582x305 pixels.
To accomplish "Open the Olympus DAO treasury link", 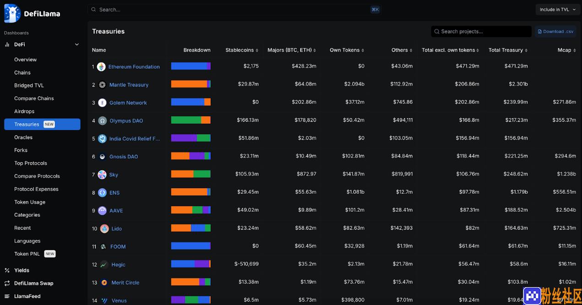I will [126, 121].
